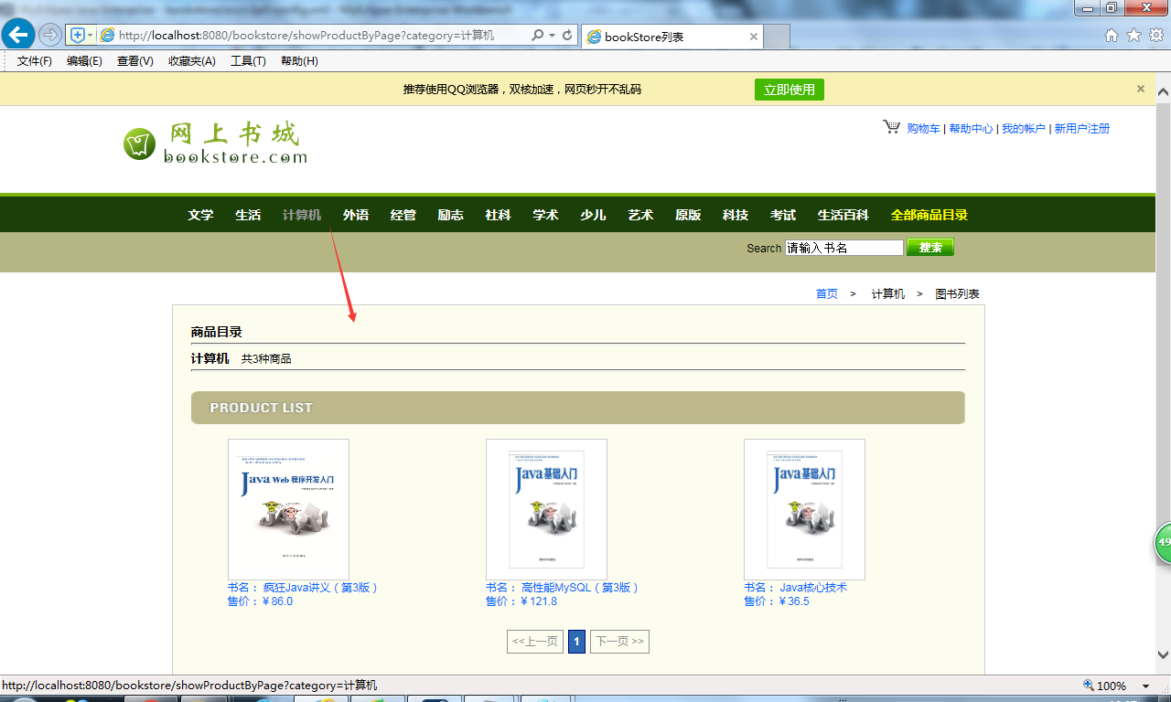Click the browser forward arrow button
Screen dimensions: 1171x702
[50, 35]
